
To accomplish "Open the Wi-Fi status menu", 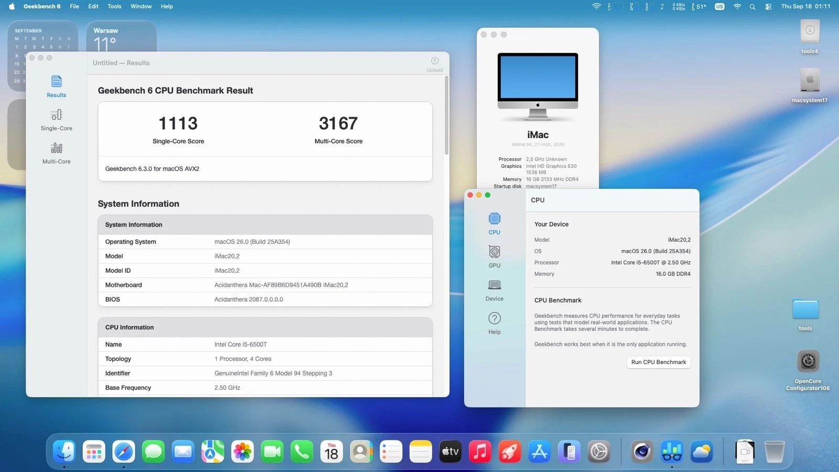I will coord(596,6).
